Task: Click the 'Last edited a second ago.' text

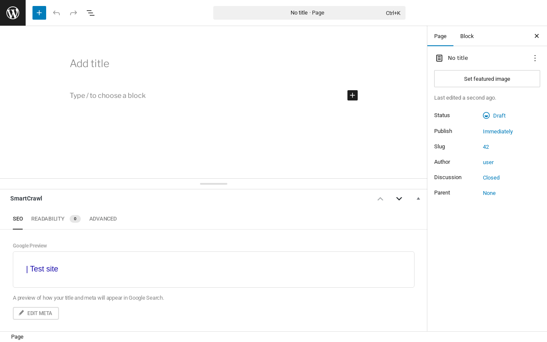Action: (x=465, y=98)
